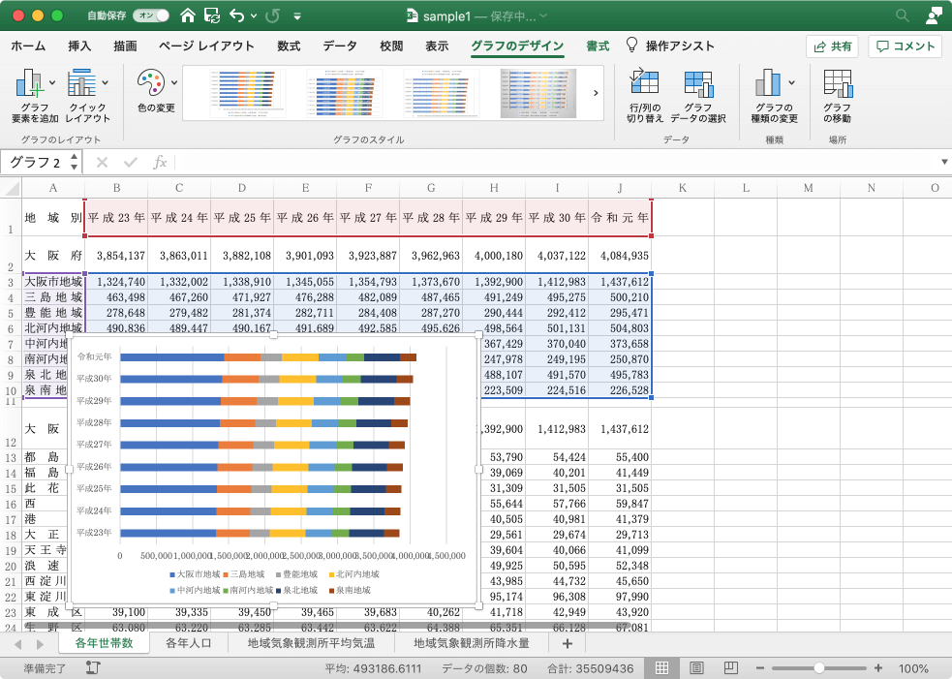Switch to Page Layout view in status bar

click(696, 668)
